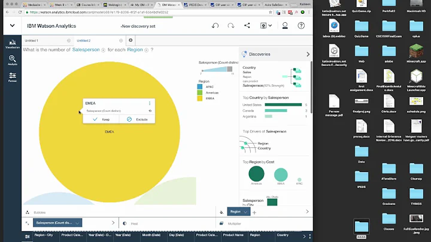Open the Minecraft.app desktop icon
This screenshot has width=431, height=242.
click(x=416, y=53)
